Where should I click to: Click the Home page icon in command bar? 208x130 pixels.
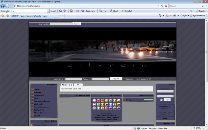pyautogui.click(x=160, y=16)
